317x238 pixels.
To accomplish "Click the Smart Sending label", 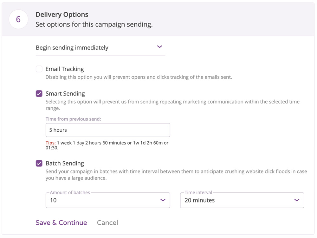I will pyautogui.click(x=65, y=94).
